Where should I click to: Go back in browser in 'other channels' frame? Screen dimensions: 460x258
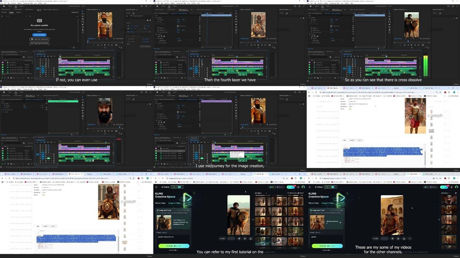tap(309, 178)
